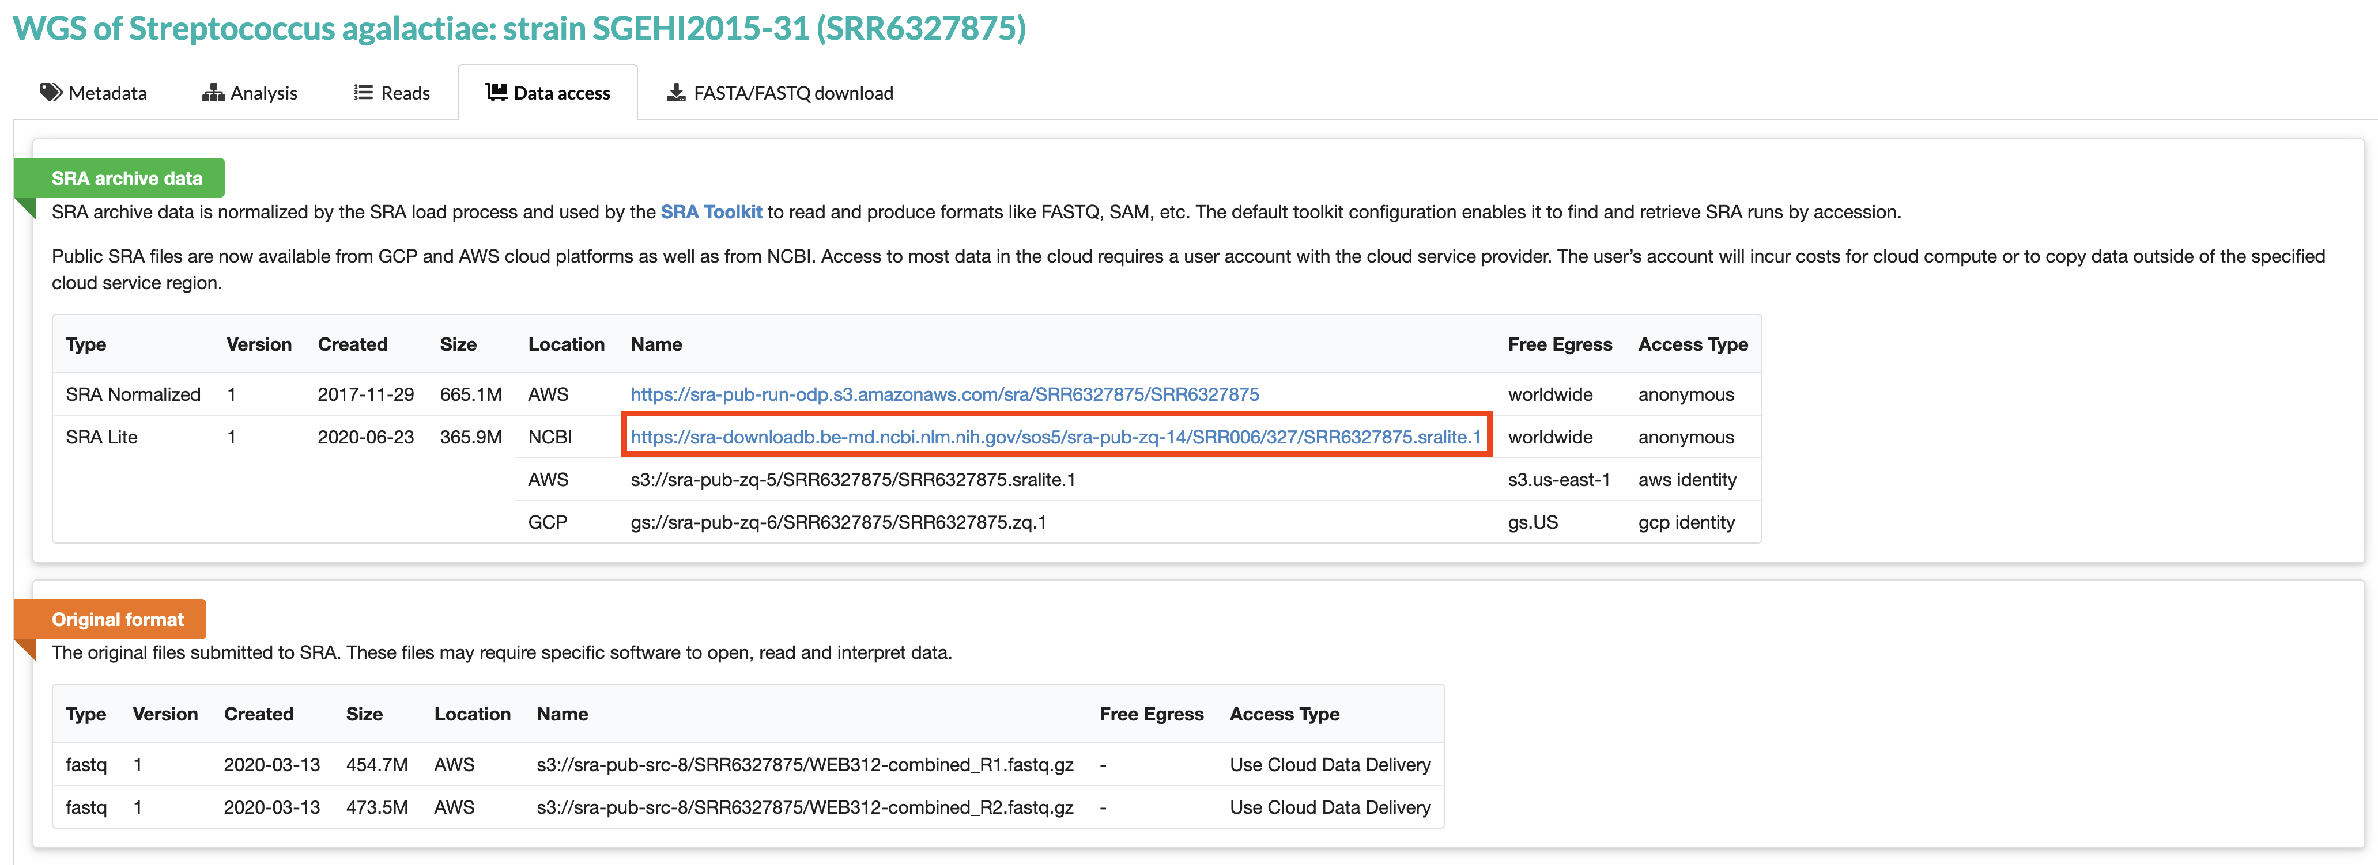Screen dimensions: 2378x865
Task: Click the FASTA/FASTQ download arrow icon
Action: coord(677,92)
